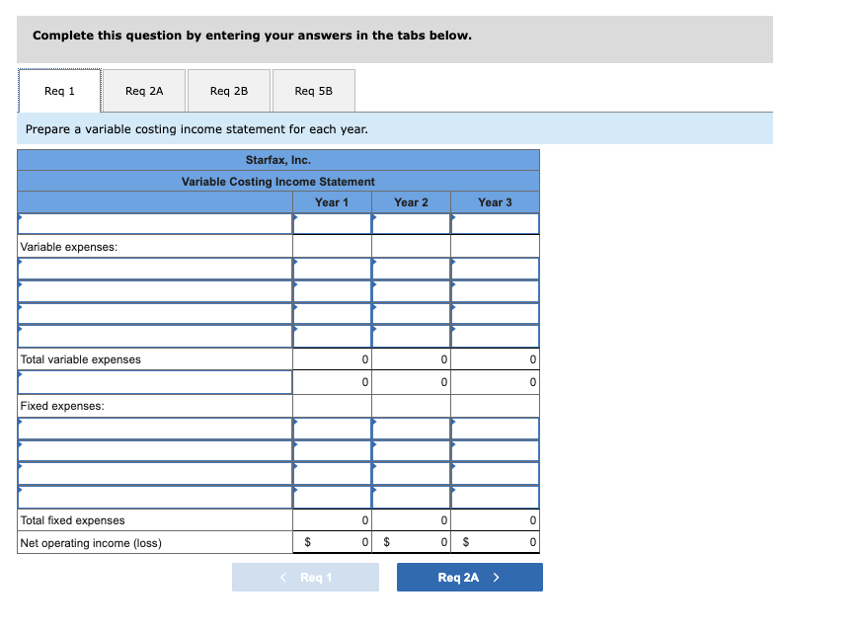
Task: Select the Net operating income Year 3 cell
Action: [x=494, y=542]
